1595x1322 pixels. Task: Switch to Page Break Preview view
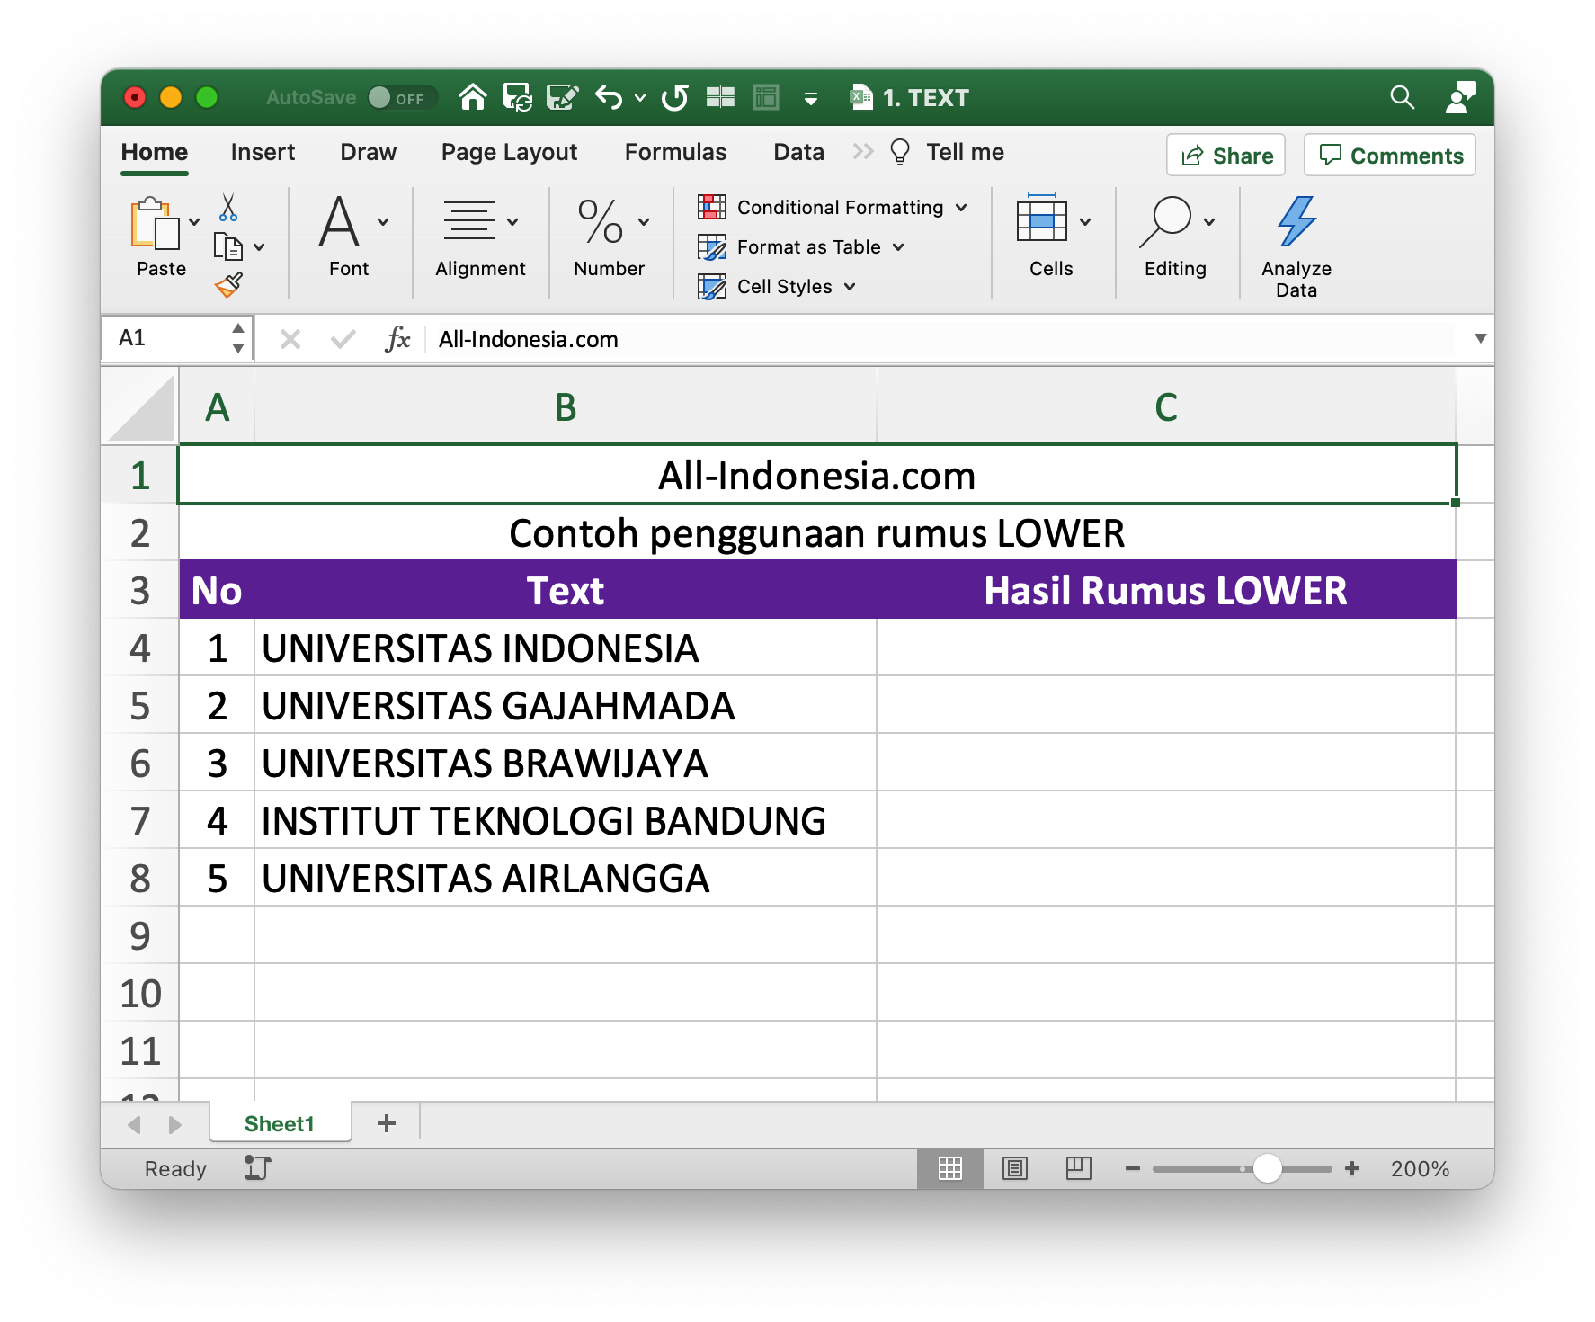[1078, 1168]
